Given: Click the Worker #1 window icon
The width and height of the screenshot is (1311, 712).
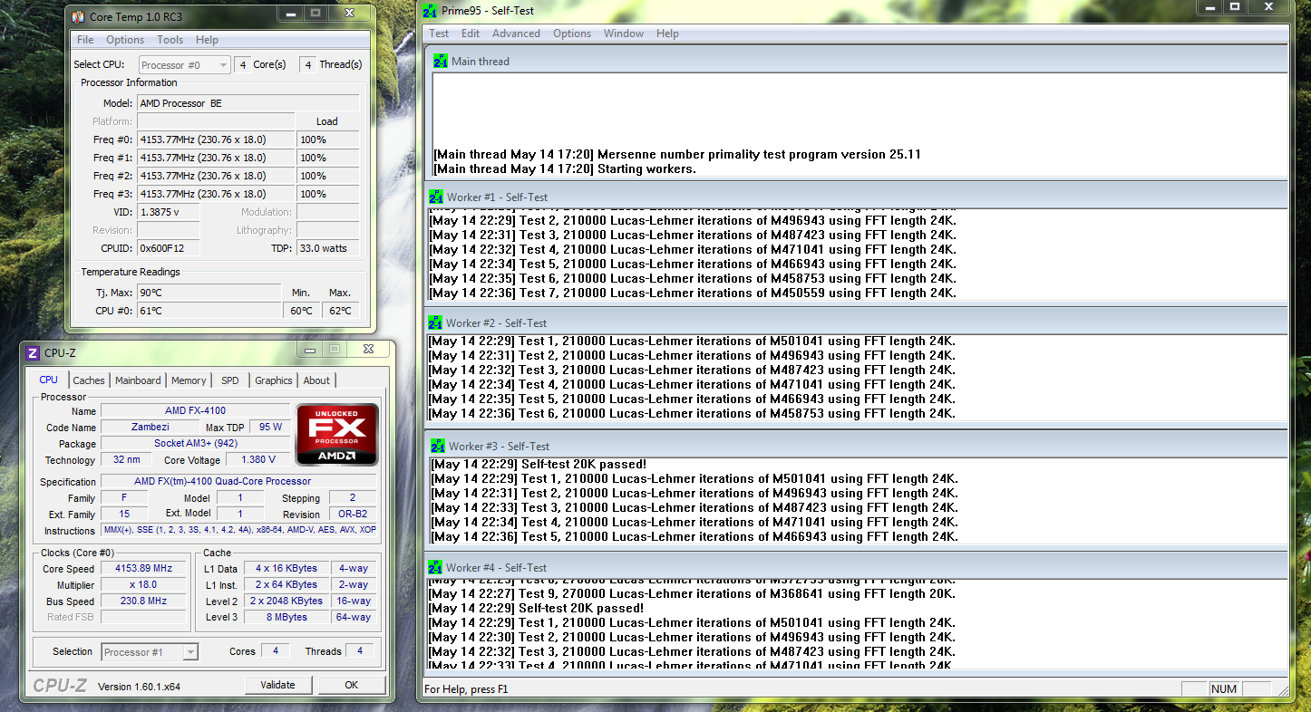Looking at the screenshot, I should 436,197.
